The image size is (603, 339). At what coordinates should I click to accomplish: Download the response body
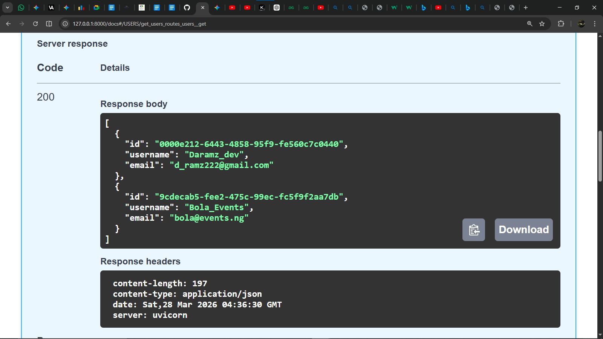pyautogui.click(x=523, y=230)
